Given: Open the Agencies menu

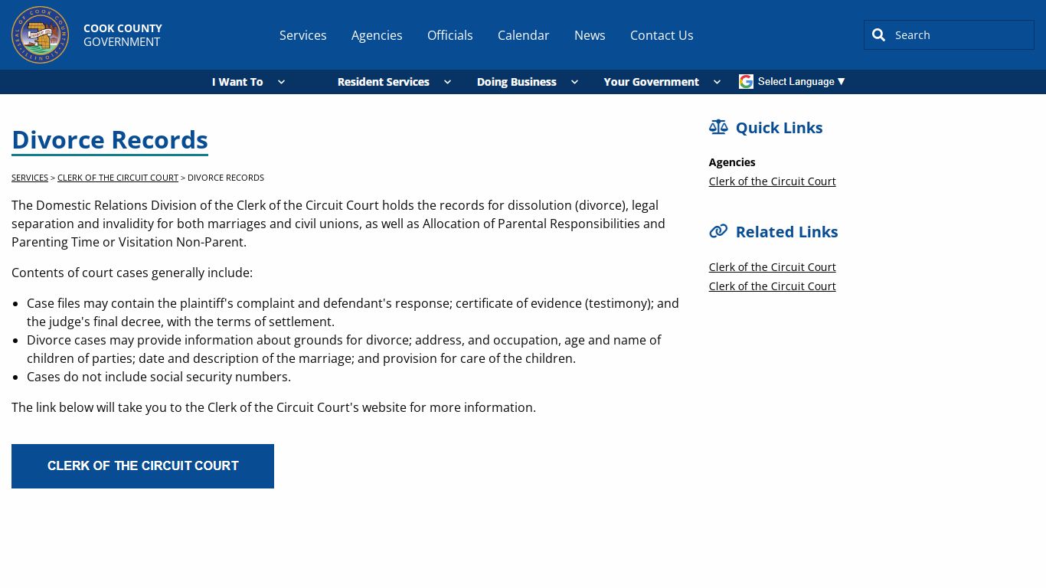Looking at the screenshot, I should click(x=377, y=35).
